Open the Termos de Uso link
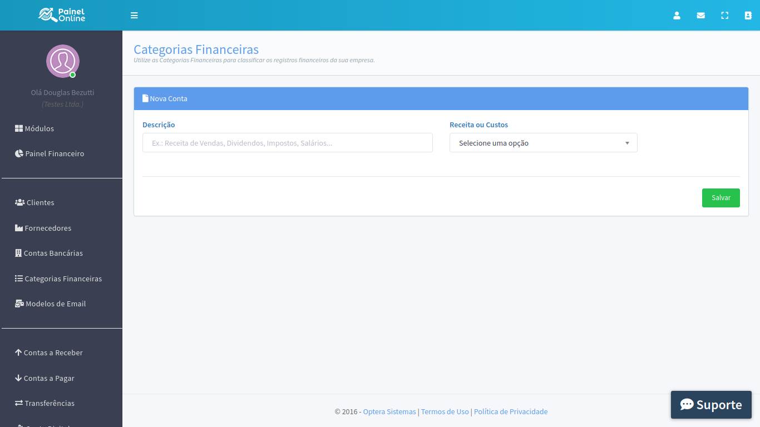Viewport: 760px width, 427px height. (445, 411)
